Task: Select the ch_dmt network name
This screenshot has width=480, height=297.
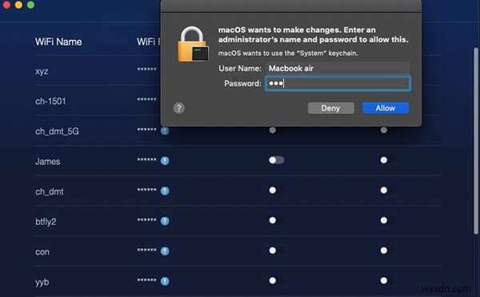Action: tap(50, 191)
